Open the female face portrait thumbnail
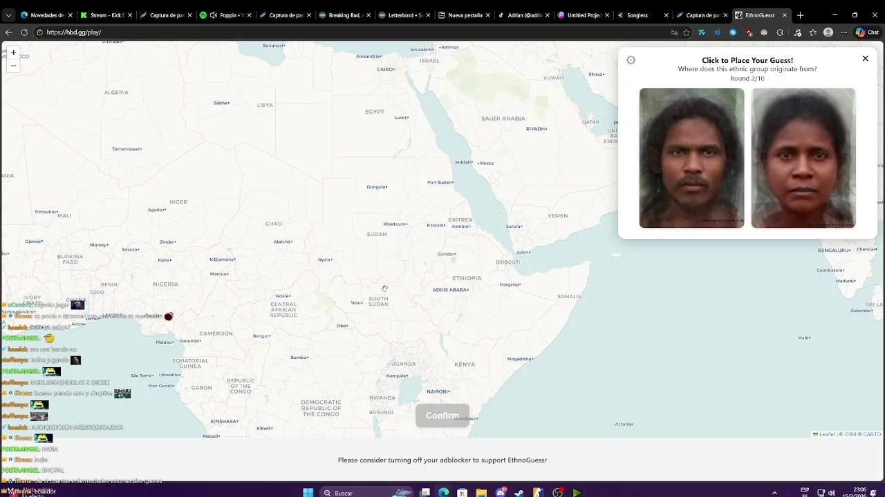The image size is (885, 497). (803, 158)
